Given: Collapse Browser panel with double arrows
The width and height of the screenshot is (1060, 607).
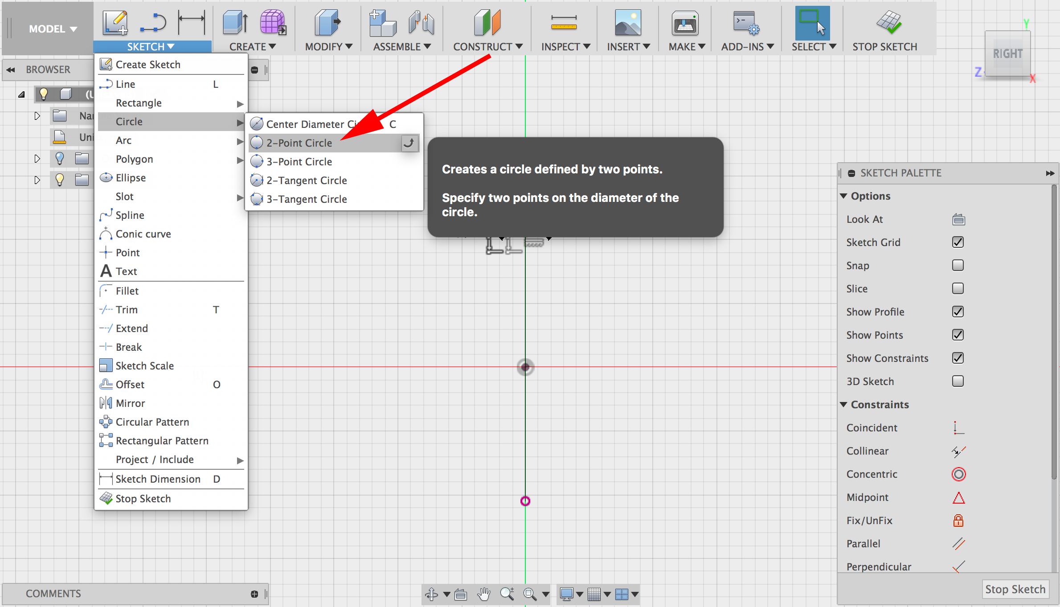Looking at the screenshot, I should [x=11, y=70].
